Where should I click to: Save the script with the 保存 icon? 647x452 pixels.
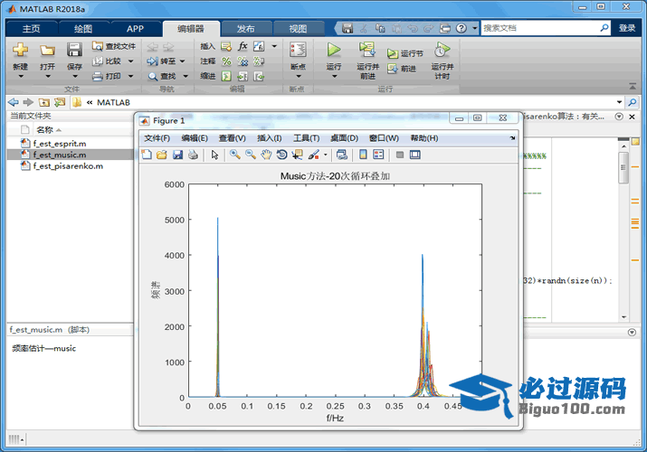coord(74,51)
